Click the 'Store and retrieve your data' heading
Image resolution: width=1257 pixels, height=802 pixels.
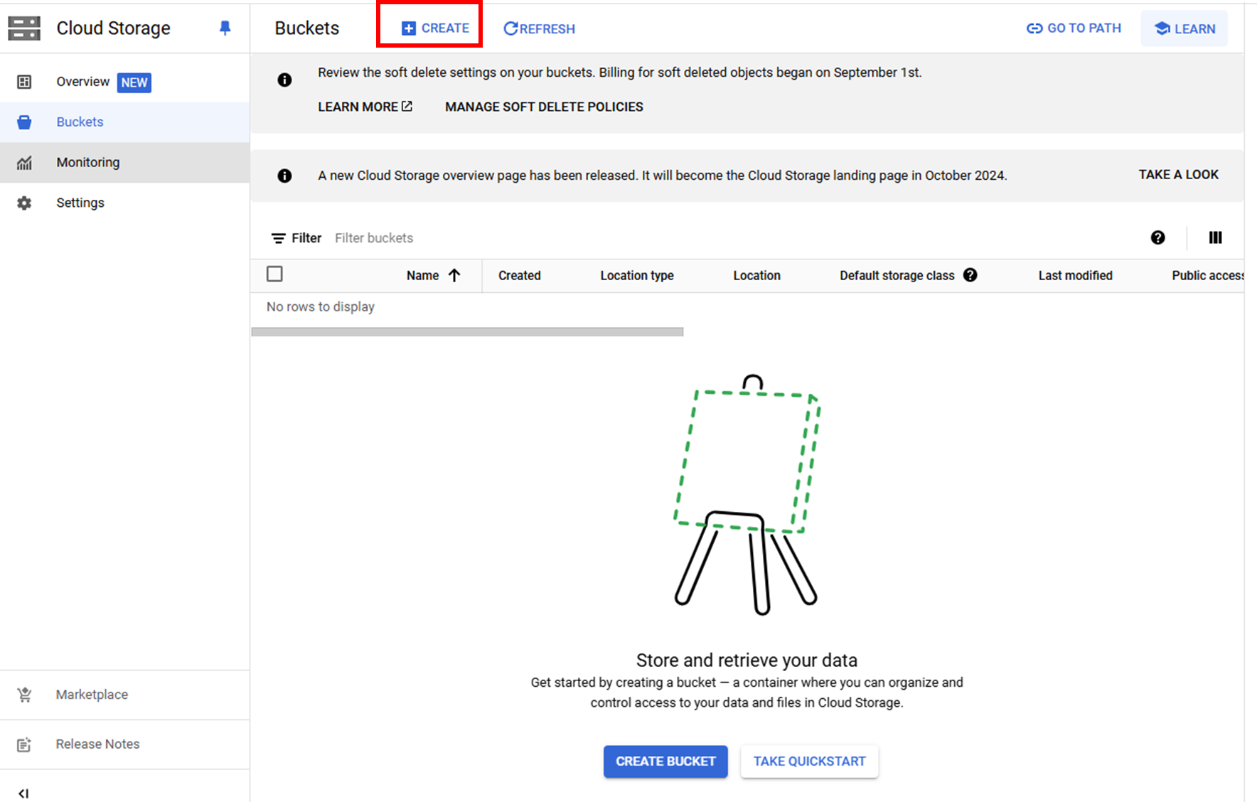(747, 661)
